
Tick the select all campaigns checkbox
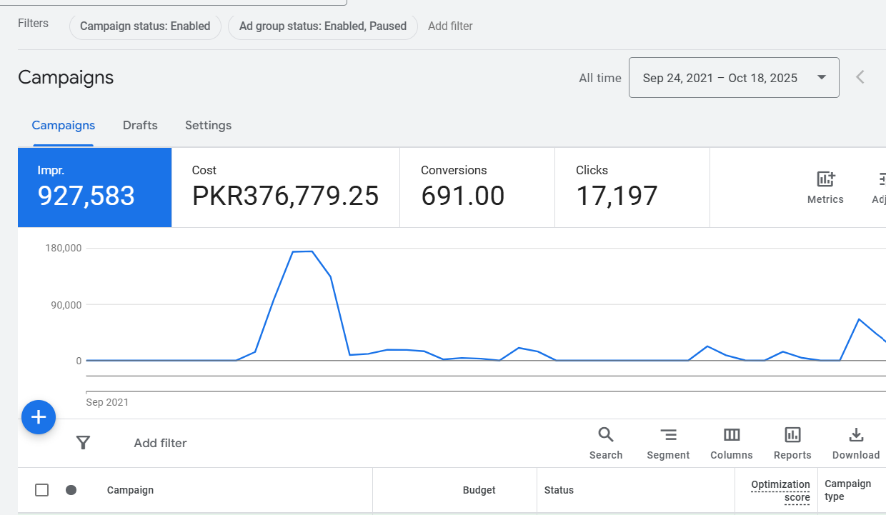click(42, 490)
